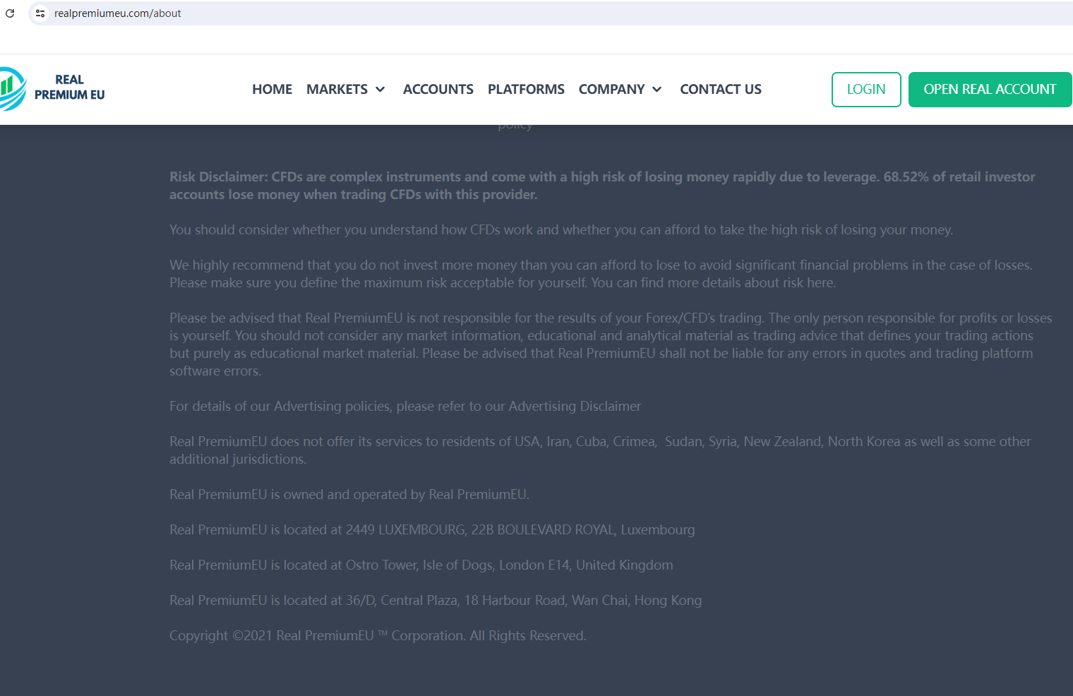Click the Login button
This screenshot has height=696, width=1073.
coord(866,90)
